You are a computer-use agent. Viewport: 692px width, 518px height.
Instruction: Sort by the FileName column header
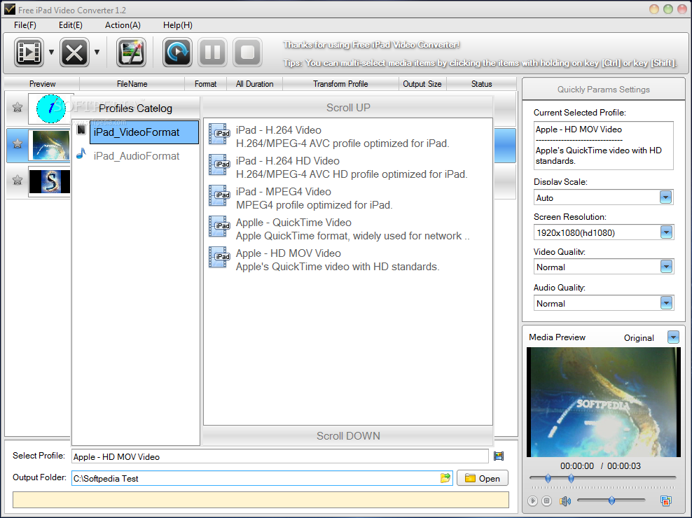tap(132, 84)
